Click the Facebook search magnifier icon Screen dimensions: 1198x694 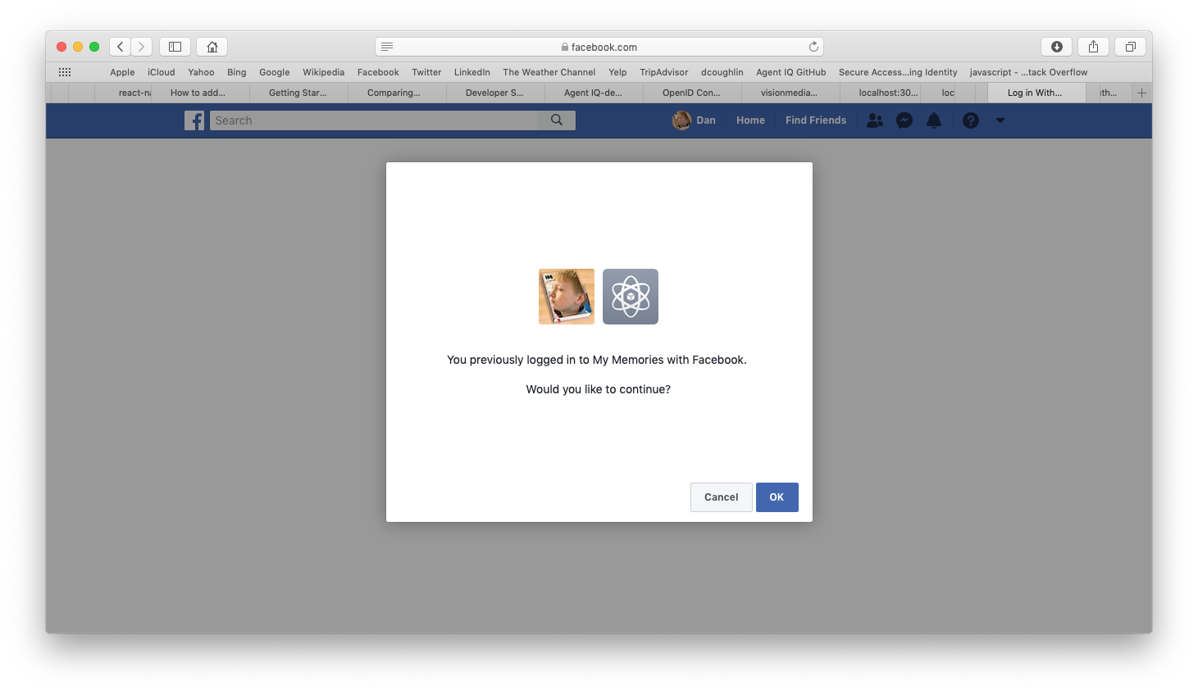[x=557, y=120]
